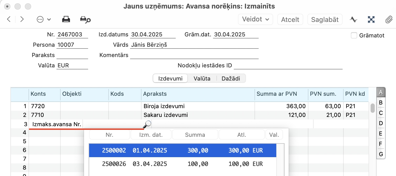Click the Atcelt button
The image size is (396, 176).
(x=290, y=20)
